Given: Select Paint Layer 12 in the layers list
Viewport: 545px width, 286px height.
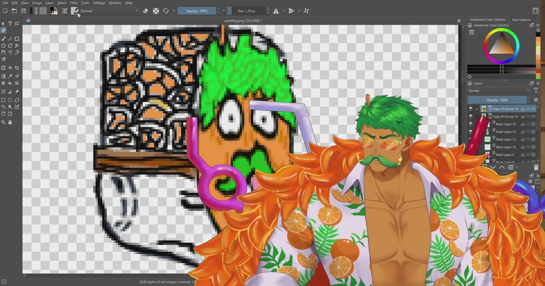Looking at the screenshot, I should tap(506, 139).
